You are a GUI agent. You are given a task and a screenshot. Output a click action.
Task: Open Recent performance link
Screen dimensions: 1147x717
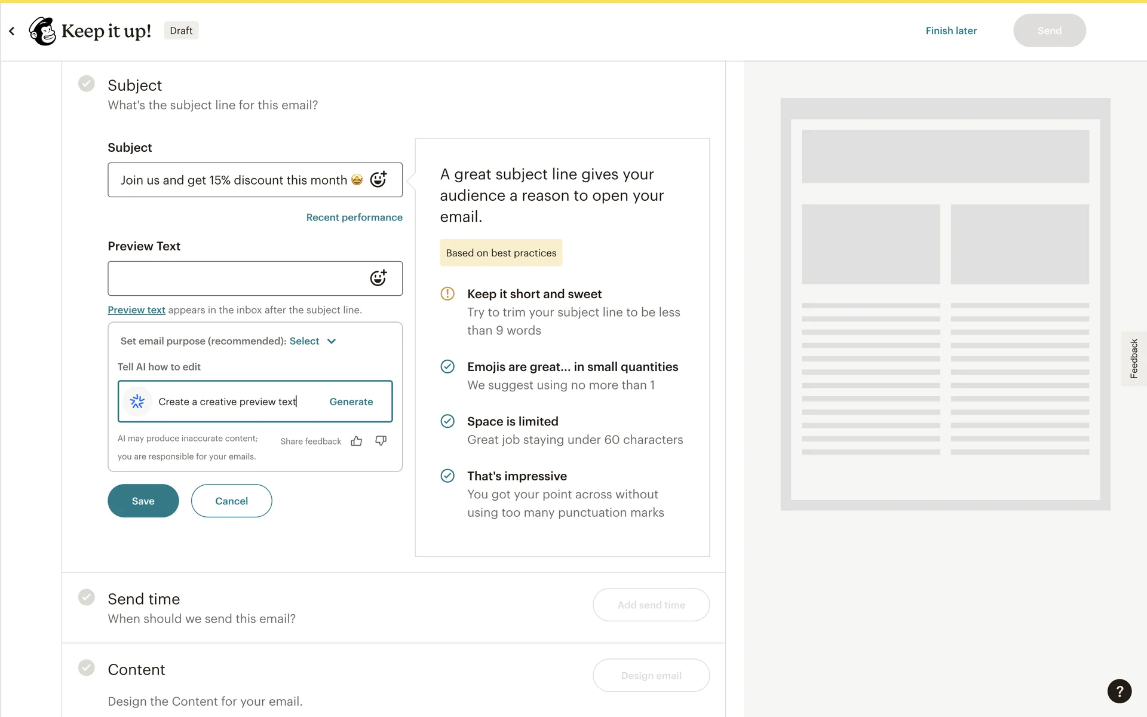coord(354,217)
